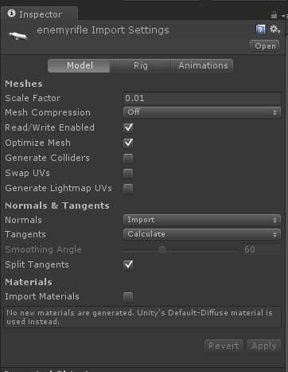
Task: Check the Import Materials checkbox
Action: [x=128, y=296]
